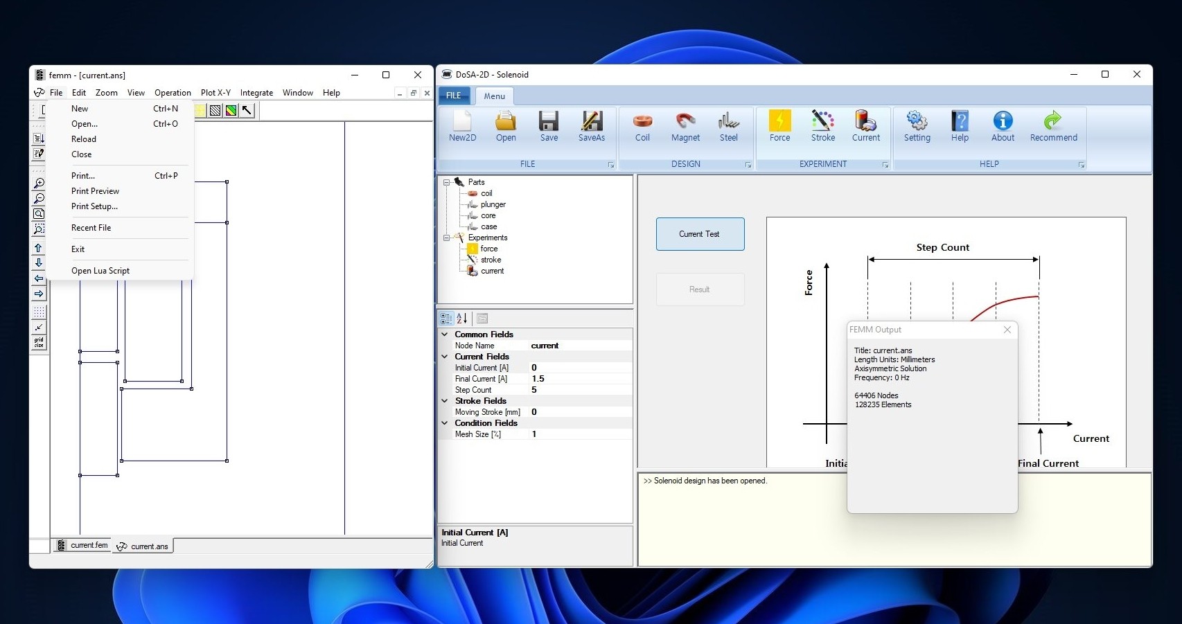Image resolution: width=1182 pixels, height=624 pixels.
Task: Toggle femm snap to grid button
Action: coord(39,328)
